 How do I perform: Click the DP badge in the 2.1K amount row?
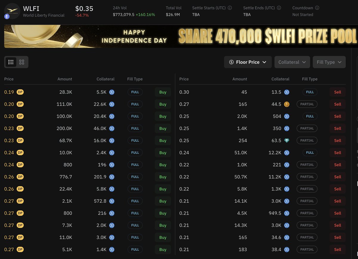tap(20, 201)
